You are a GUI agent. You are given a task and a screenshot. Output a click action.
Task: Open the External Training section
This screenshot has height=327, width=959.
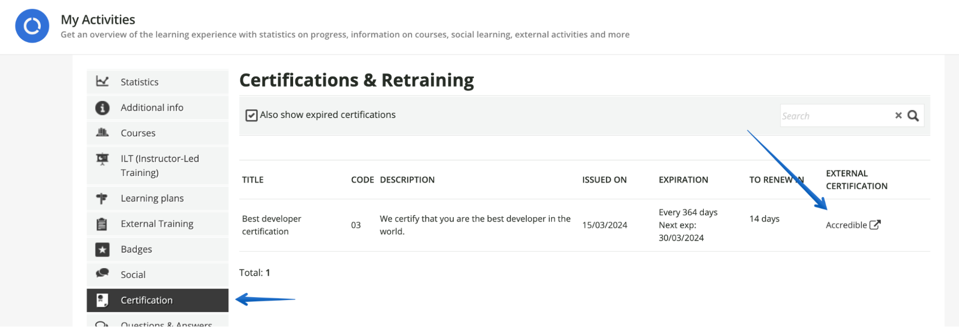157,223
